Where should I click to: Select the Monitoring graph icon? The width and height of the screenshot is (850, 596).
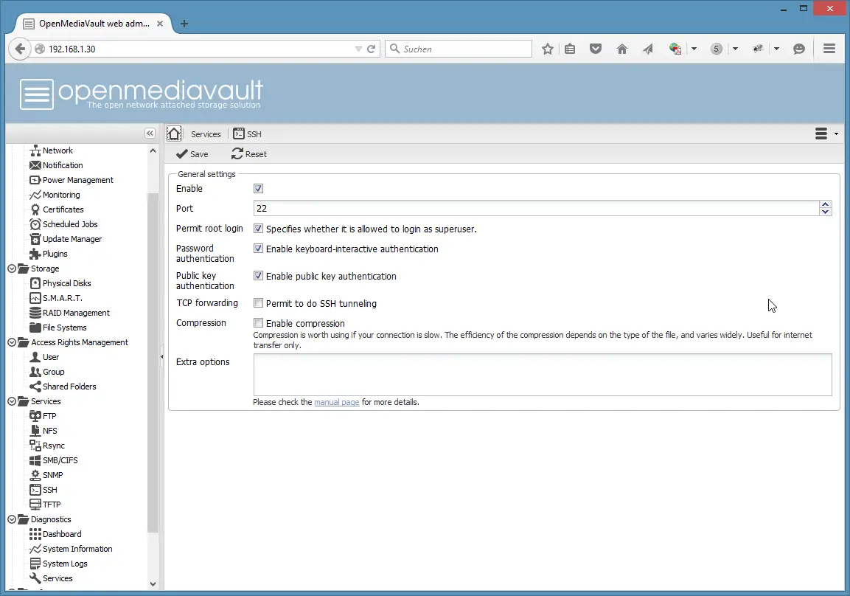click(x=35, y=195)
